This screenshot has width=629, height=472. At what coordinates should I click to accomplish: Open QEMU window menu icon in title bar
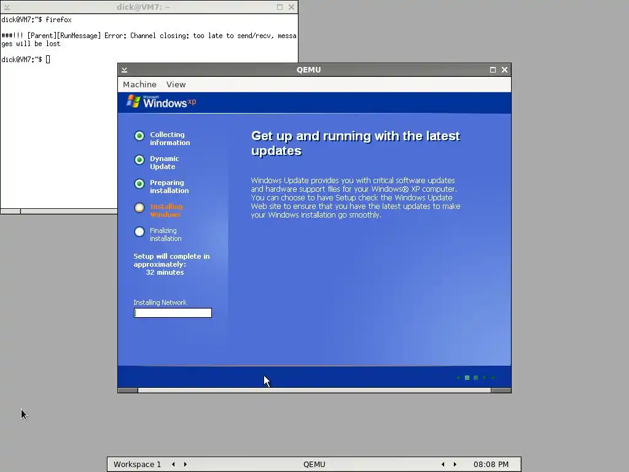tap(124, 70)
